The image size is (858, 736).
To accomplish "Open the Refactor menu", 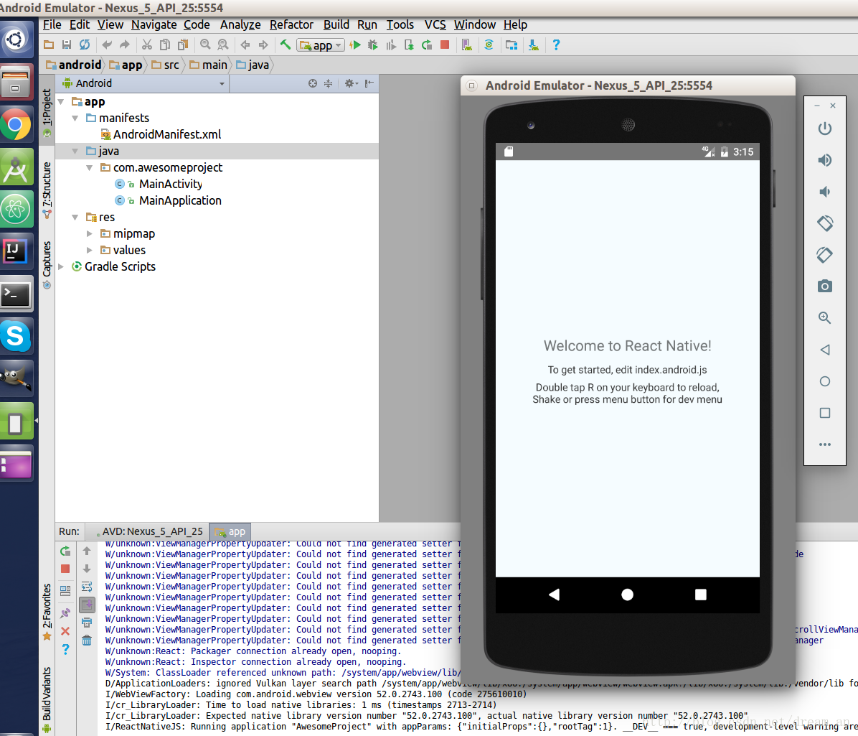I will (291, 24).
